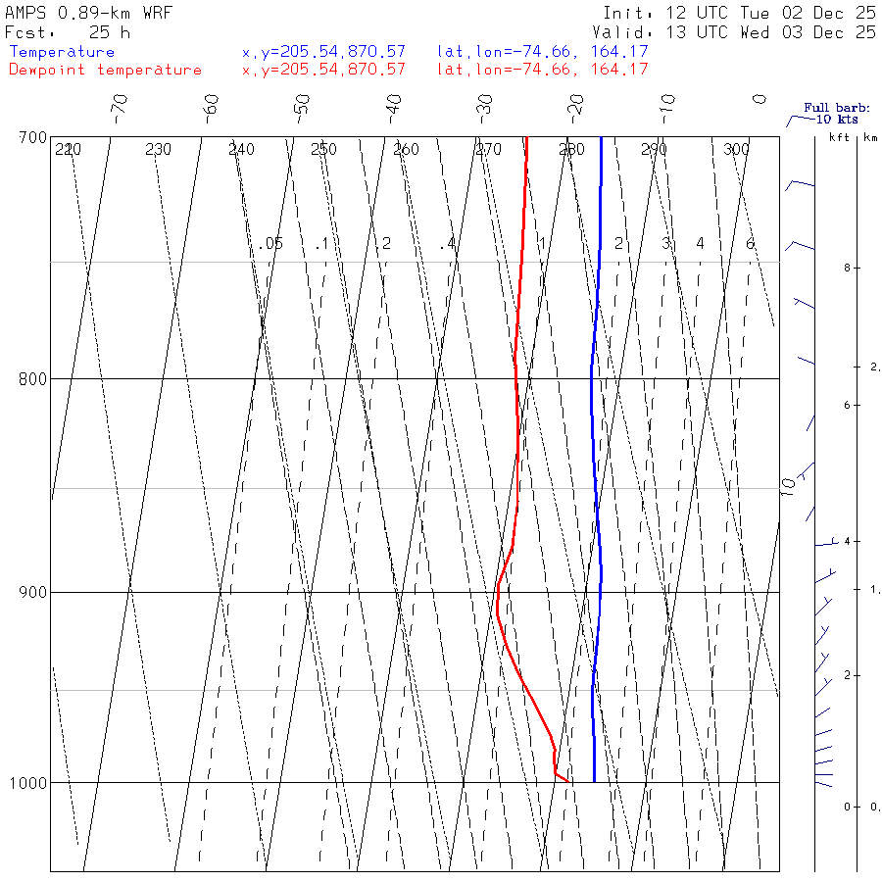The height and width of the screenshot is (882, 882).
Task: Click the red 'x,y=205.54,870.57' text
Action: point(323,70)
